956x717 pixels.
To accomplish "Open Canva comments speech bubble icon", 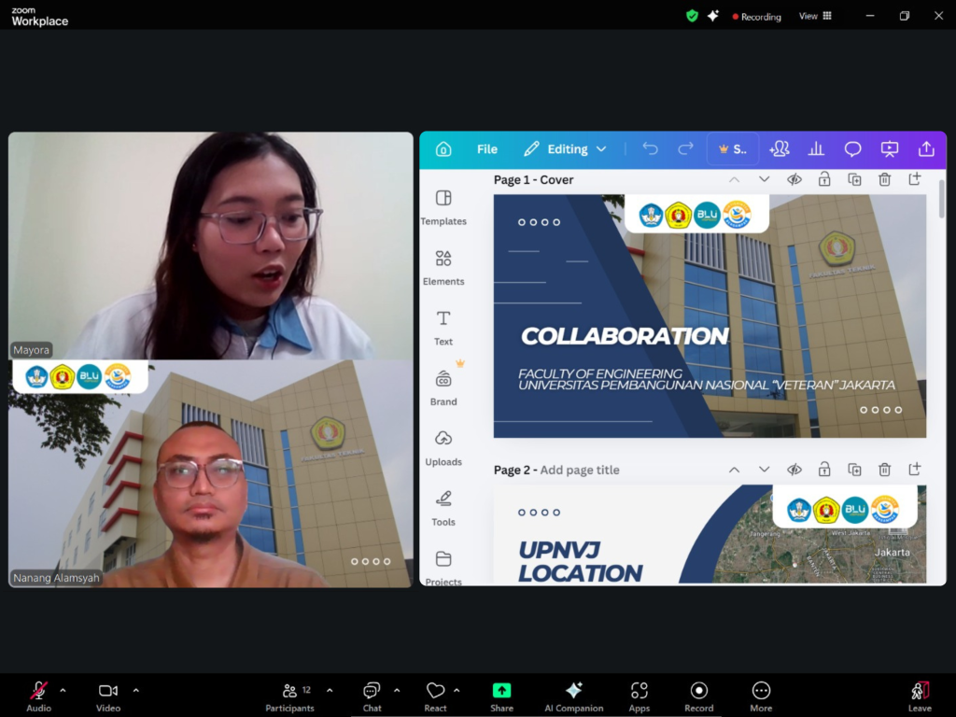I will click(x=852, y=149).
